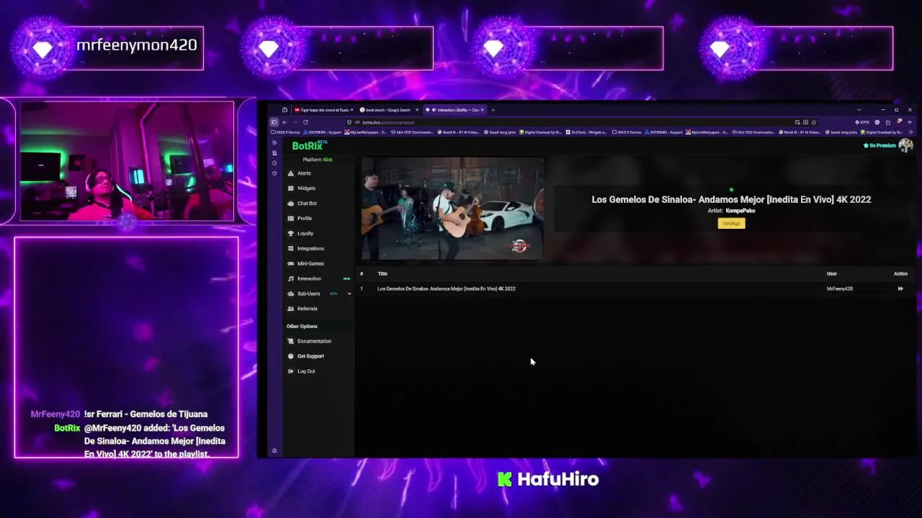The height and width of the screenshot is (518, 922).
Task: Open the Mini-Games menu entry
Action: pos(310,264)
